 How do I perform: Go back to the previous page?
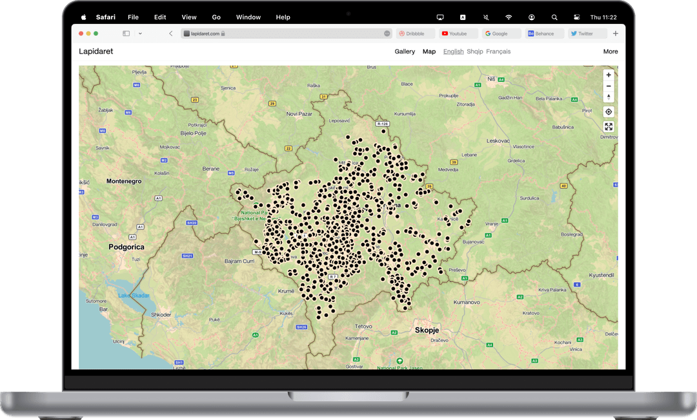pos(170,33)
